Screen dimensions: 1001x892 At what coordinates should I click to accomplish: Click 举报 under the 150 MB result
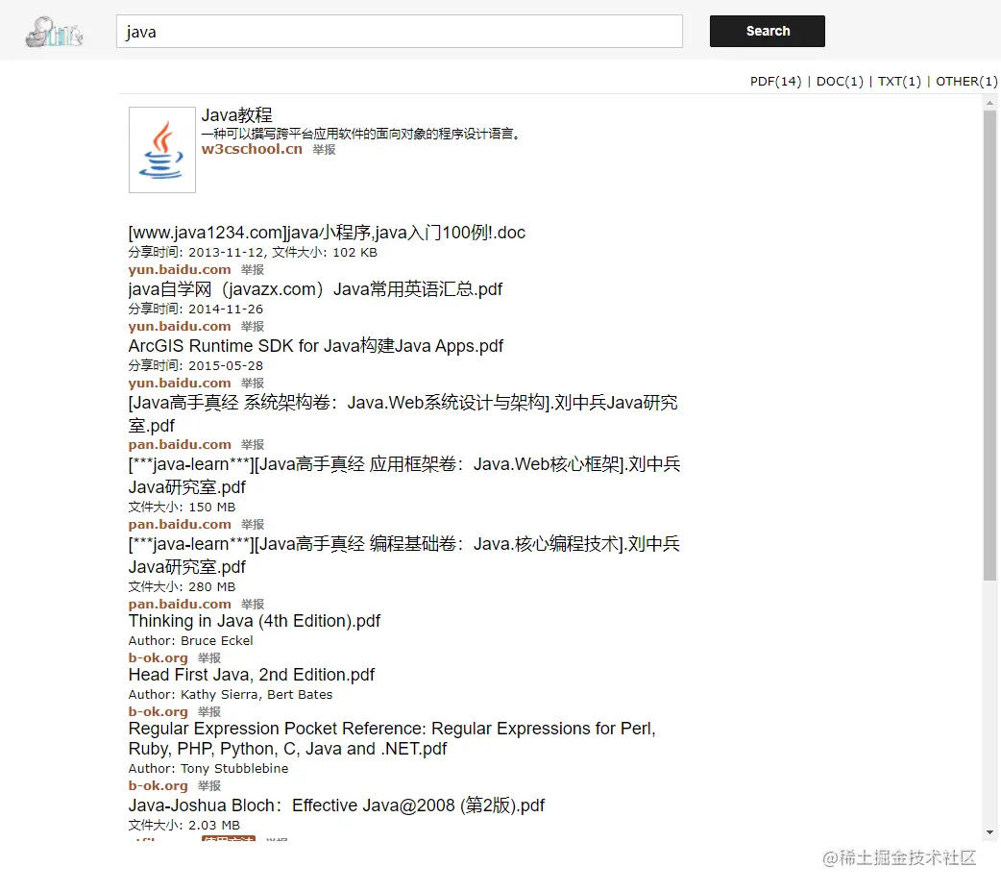click(253, 525)
